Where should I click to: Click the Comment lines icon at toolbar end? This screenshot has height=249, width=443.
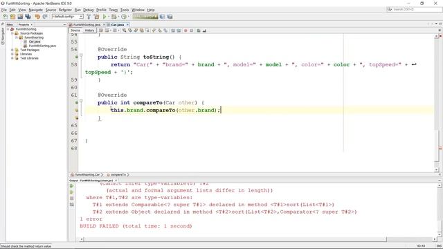point(199,30)
